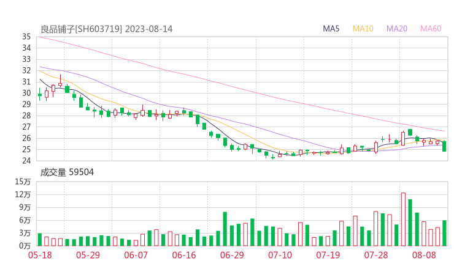Viewport: 454px width, 269px height.
Task: Click the 06-16 date axis label
Action: [x=184, y=255]
